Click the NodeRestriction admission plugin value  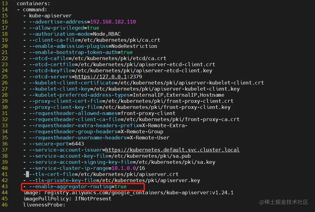click(134, 46)
